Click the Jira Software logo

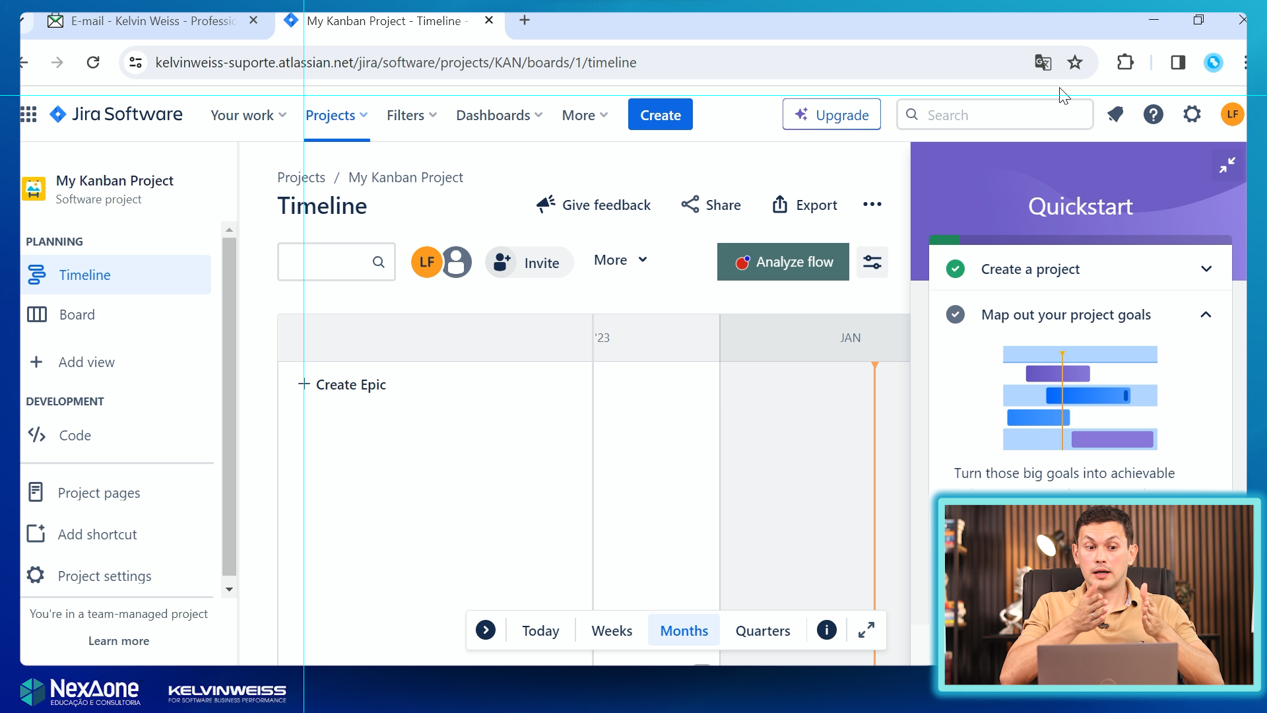[116, 114]
